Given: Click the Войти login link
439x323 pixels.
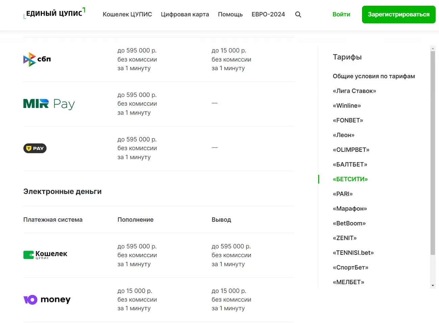Looking at the screenshot, I should click(341, 15).
